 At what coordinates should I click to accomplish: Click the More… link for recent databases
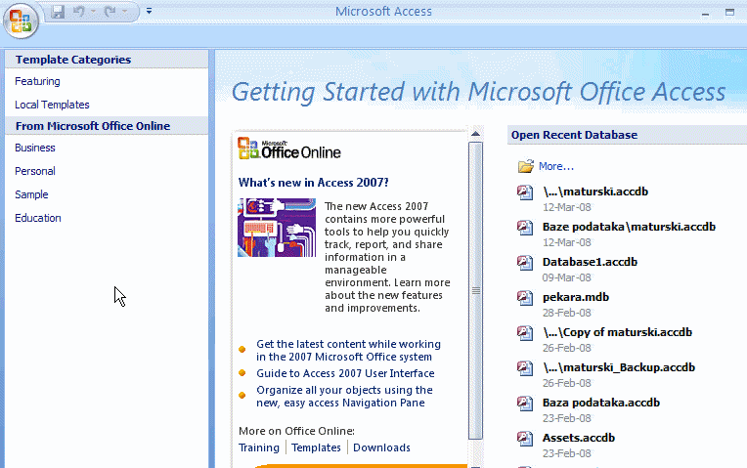[x=556, y=167]
